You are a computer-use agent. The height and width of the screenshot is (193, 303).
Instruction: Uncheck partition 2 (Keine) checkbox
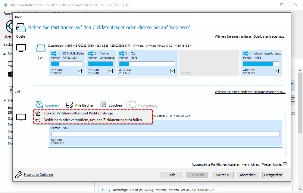click(110, 71)
